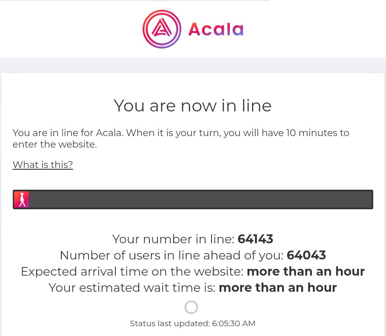The image size is (386, 336).
Task: Click expected arrival "more than an hour" value
Action: (x=306, y=271)
